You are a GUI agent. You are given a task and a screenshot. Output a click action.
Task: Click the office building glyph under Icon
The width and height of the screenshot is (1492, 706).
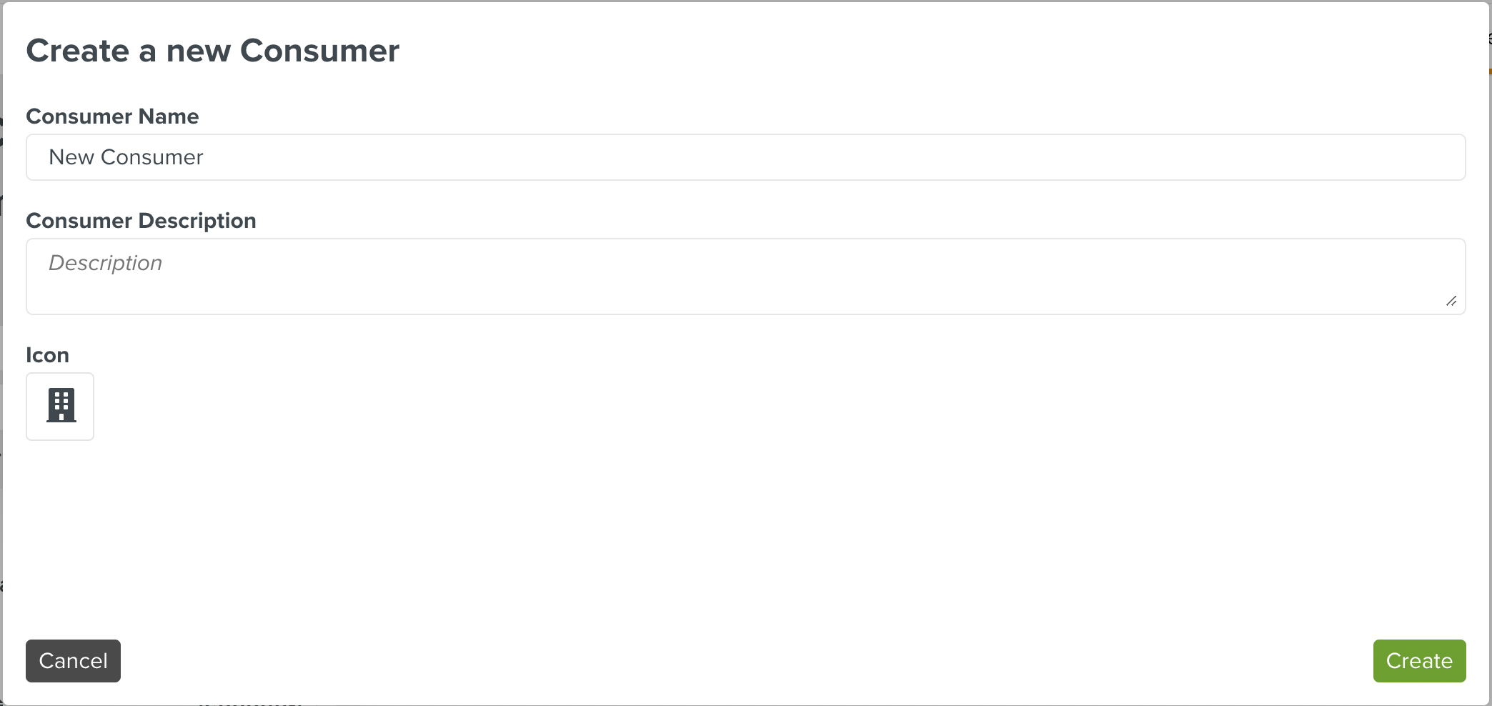pyautogui.click(x=61, y=405)
